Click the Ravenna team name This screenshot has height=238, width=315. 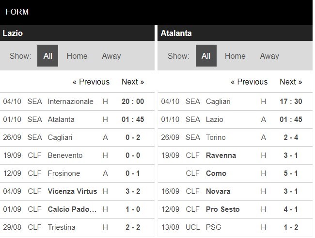point(221,155)
